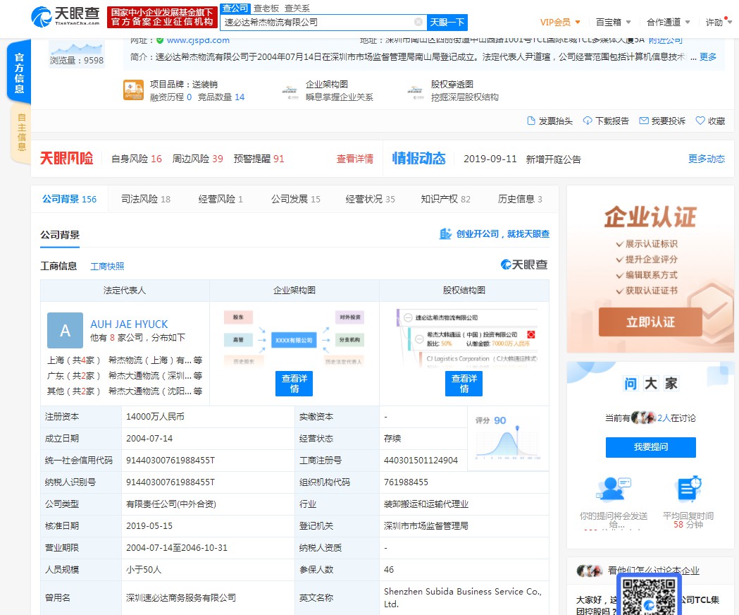Switch to the 司法风险 tab

pyautogui.click(x=146, y=199)
